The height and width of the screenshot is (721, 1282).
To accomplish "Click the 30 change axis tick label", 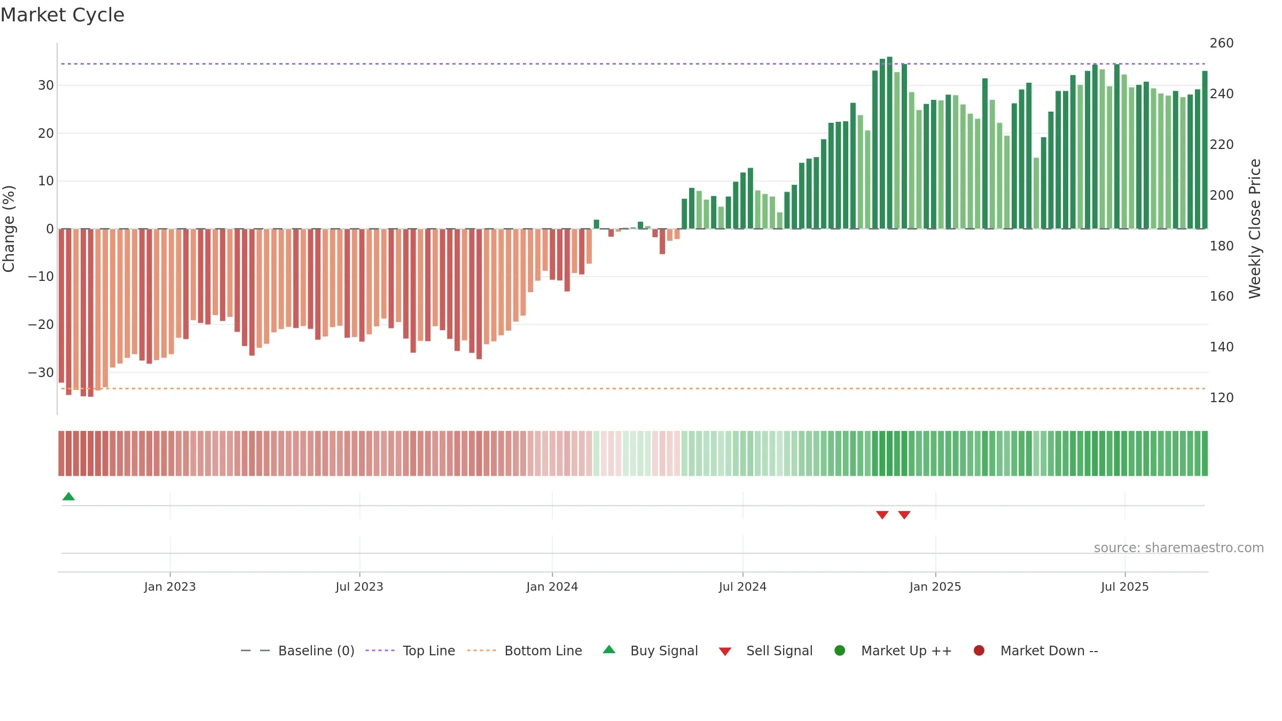I will [46, 85].
